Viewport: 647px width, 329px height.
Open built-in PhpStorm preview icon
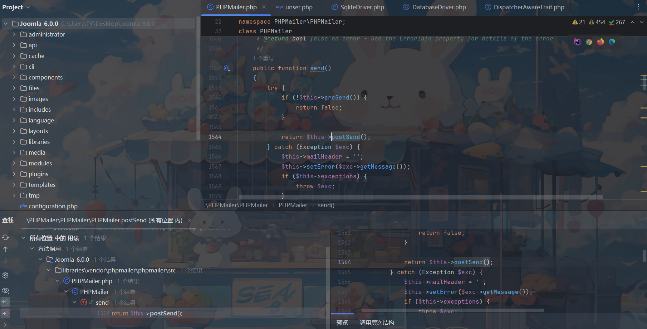tap(577, 42)
